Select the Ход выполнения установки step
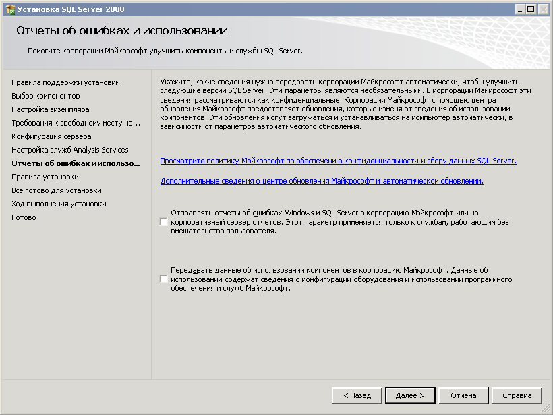The width and height of the screenshot is (553, 415). pos(59,204)
